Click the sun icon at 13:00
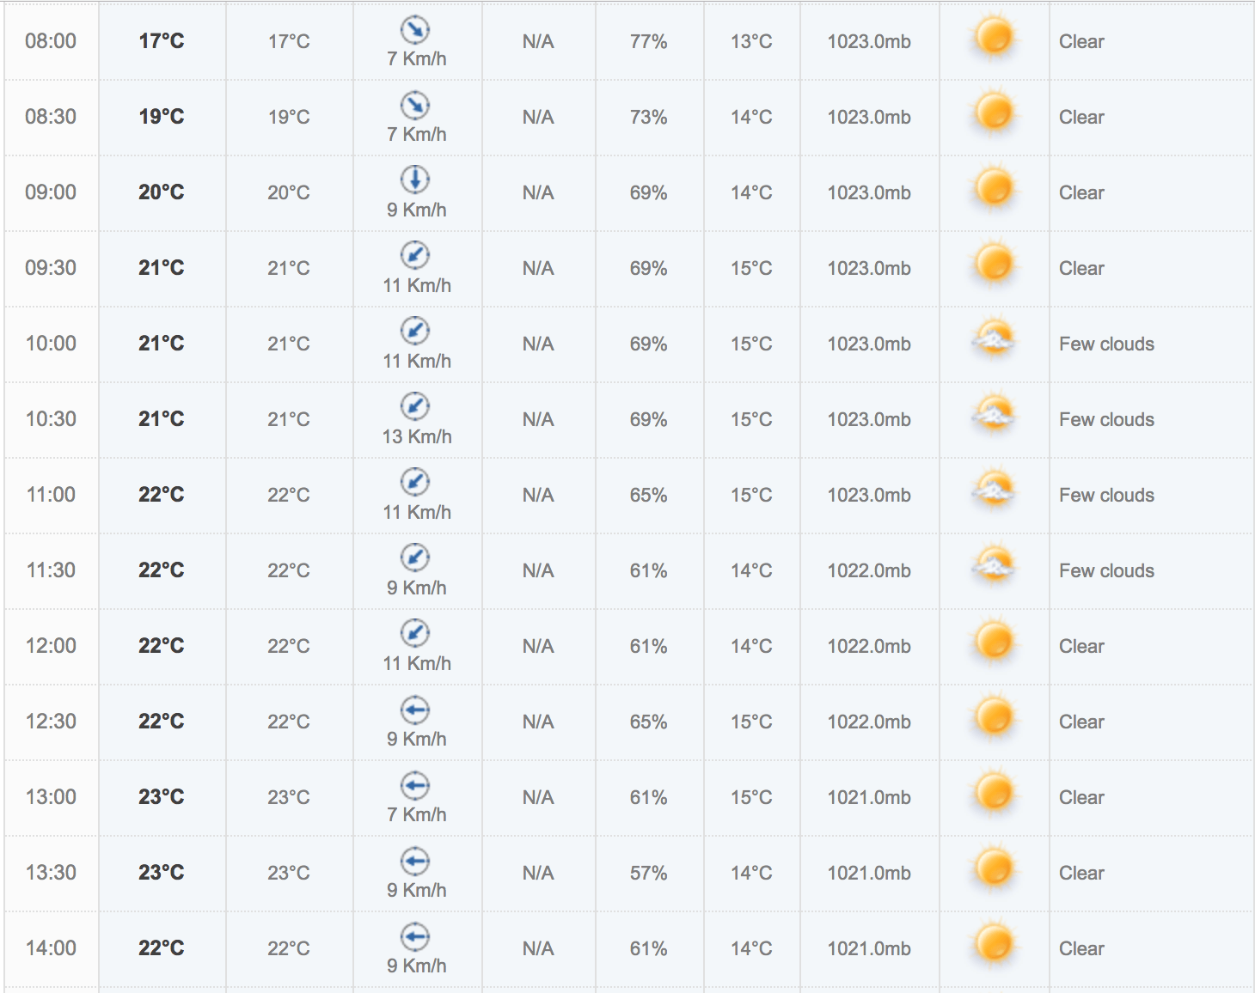 pyautogui.click(x=994, y=793)
